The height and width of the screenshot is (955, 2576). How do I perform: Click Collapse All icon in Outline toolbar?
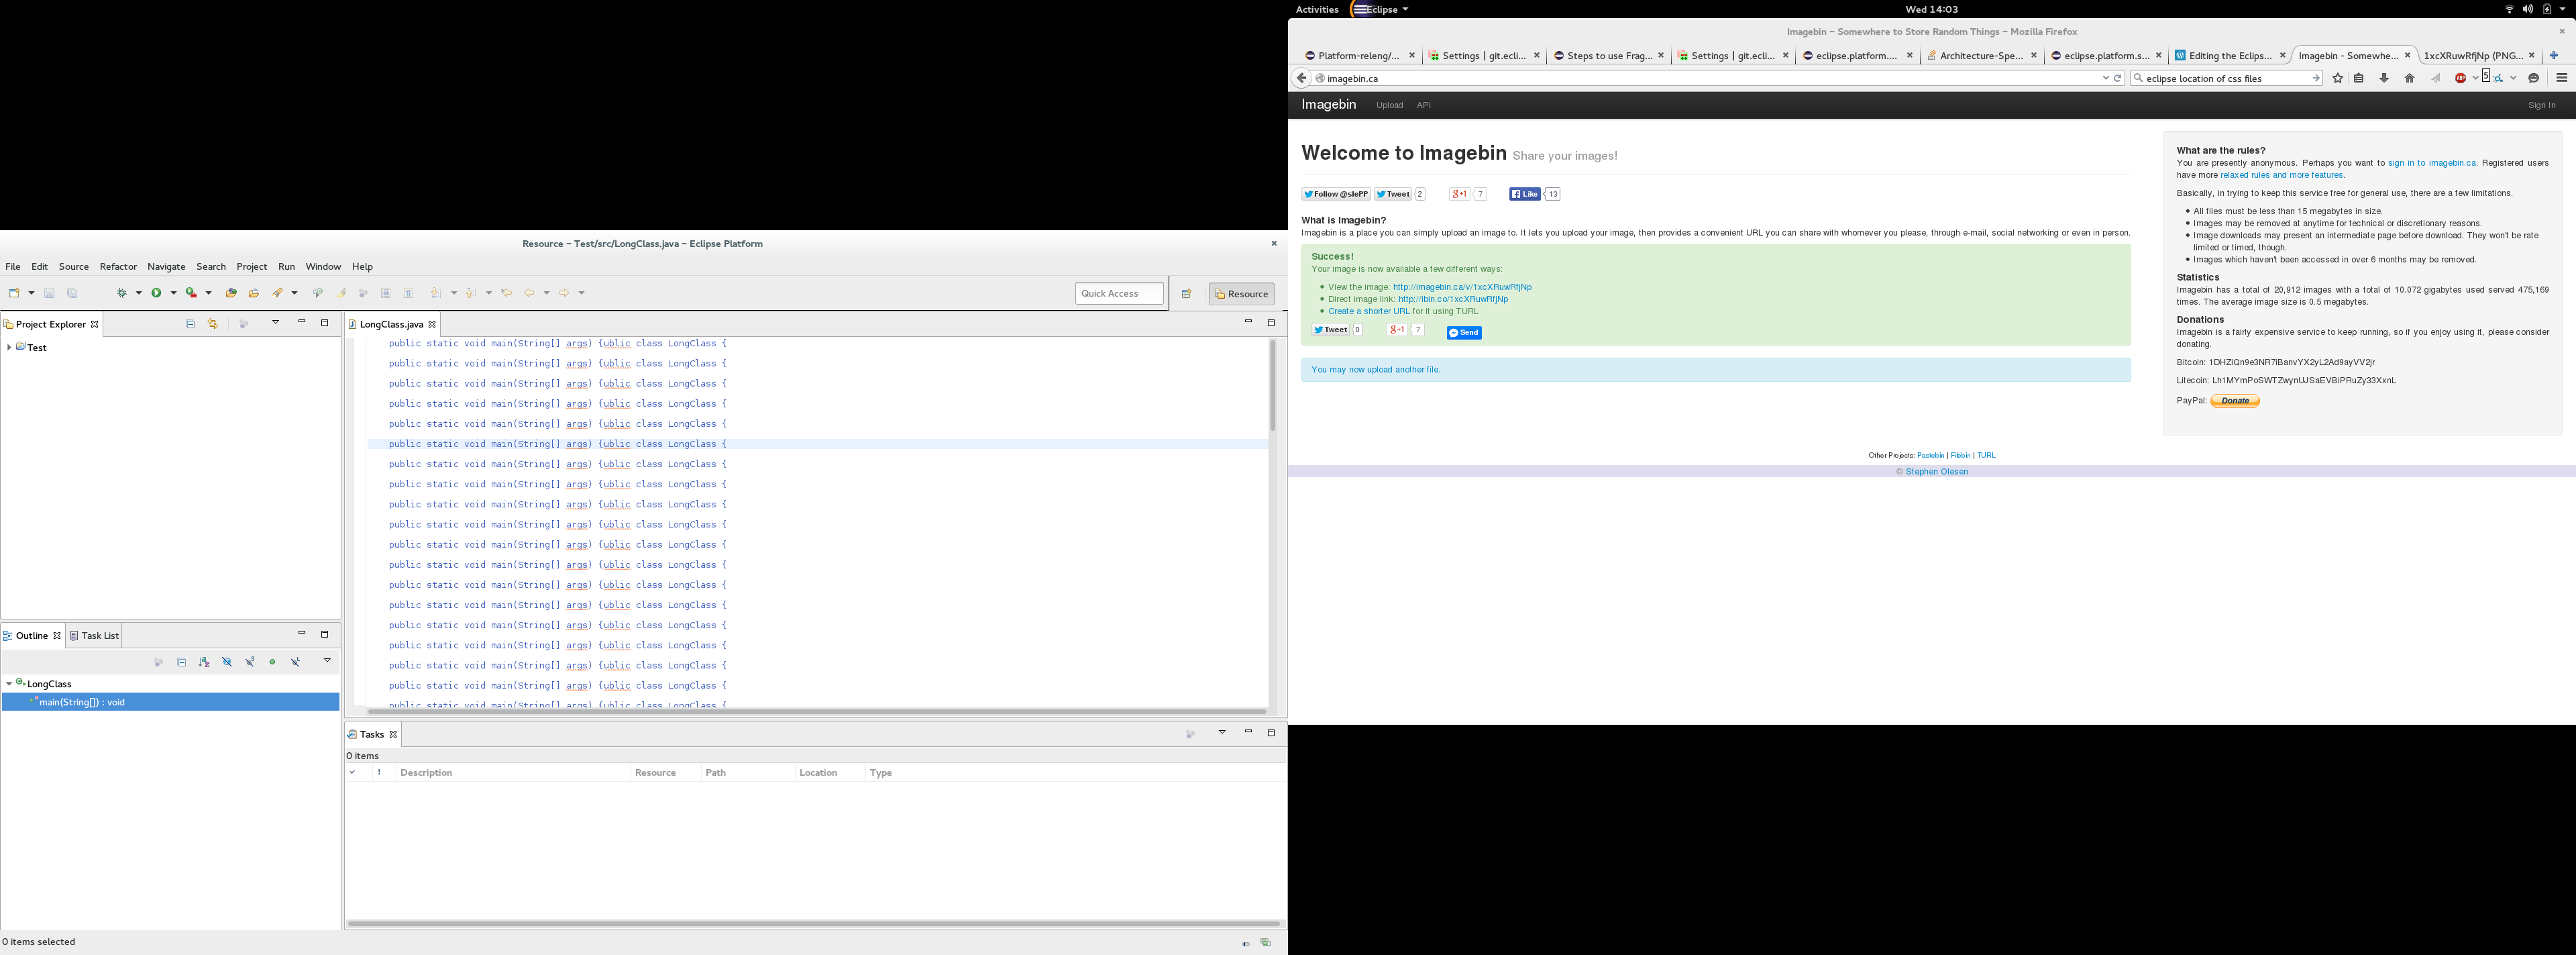click(181, 662)
